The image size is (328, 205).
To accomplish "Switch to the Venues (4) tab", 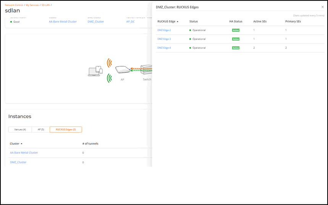I will coord(20,130).
